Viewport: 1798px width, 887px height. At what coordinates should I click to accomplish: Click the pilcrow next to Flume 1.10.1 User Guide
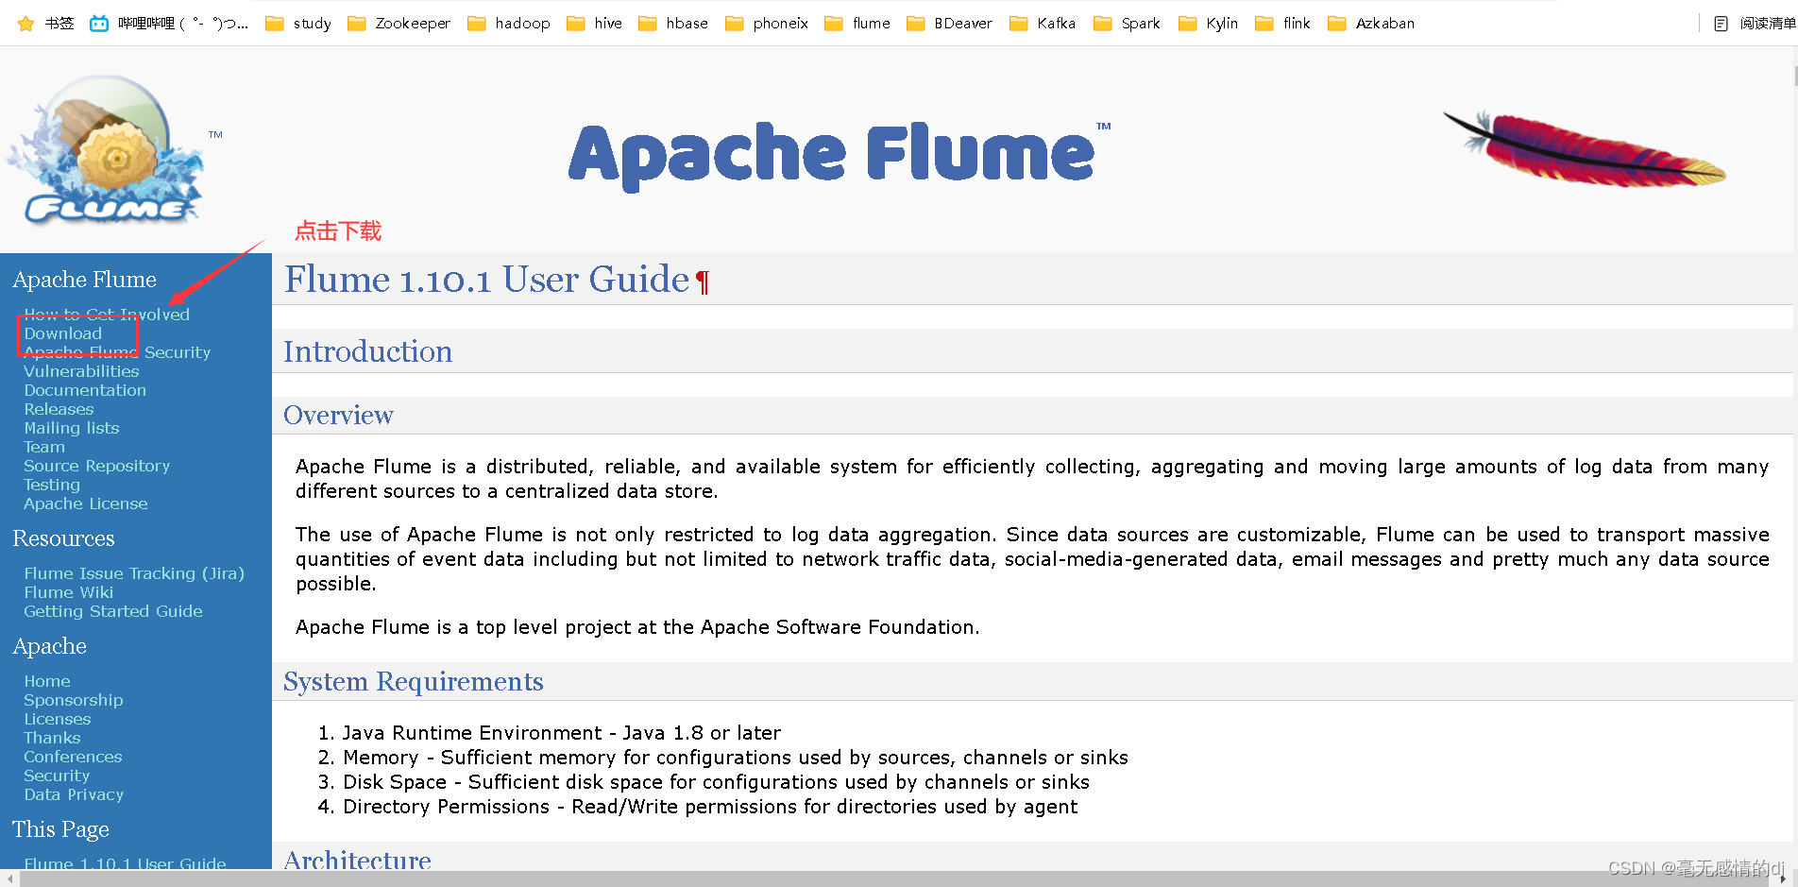[x=703, y=281]
